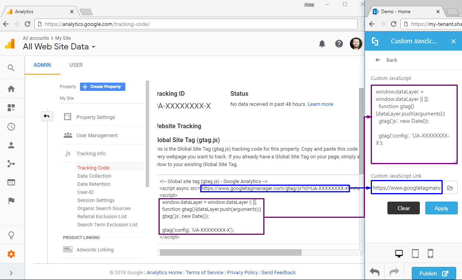Open Audience person icon in sidebar
The image size is (462, 280).
(11, 145)
